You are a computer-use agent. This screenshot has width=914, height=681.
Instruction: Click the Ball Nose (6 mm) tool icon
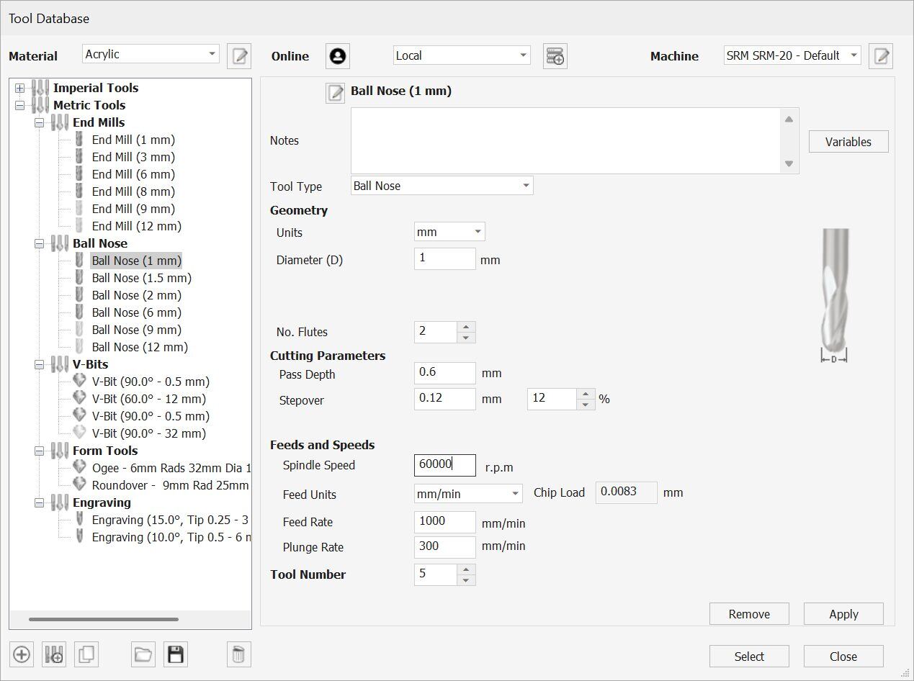pyautogui.click(x=79, y=312)
